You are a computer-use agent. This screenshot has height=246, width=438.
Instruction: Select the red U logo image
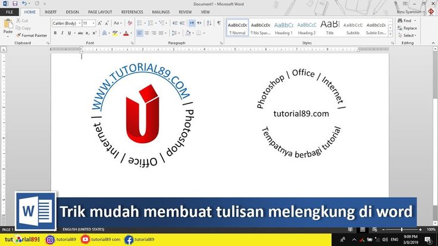click(x=142, y=113)
